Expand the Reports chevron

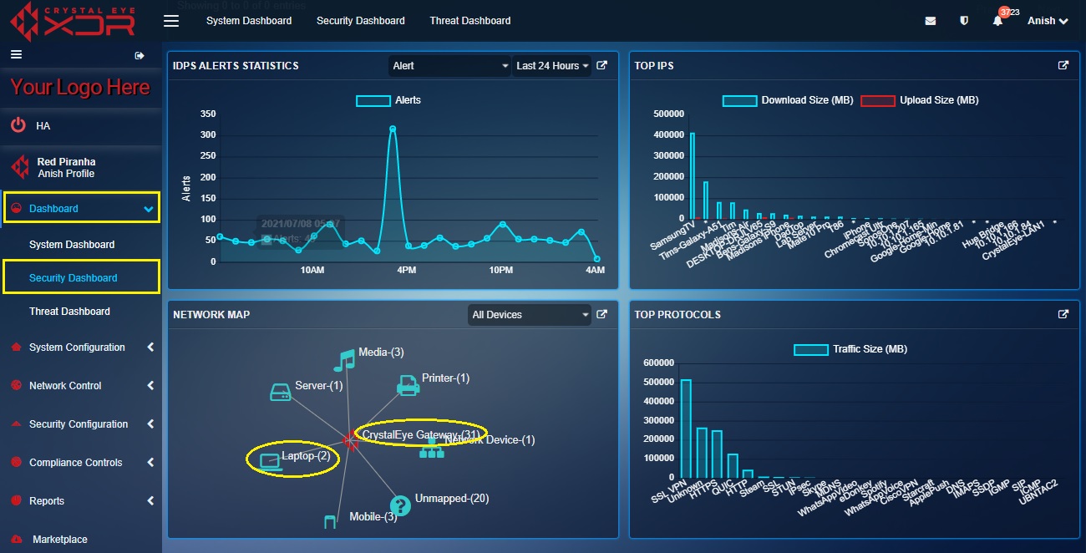coord(150,501)
